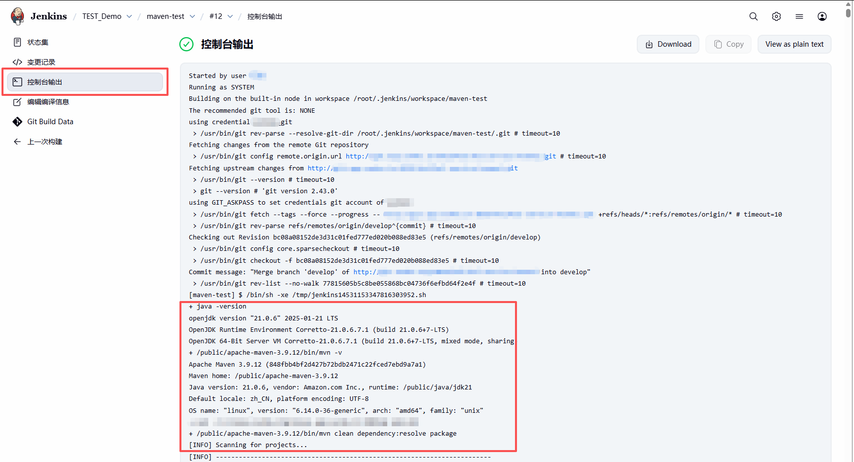Viewport: 854px width, 462px height.
Task: Download the console output
Action: tap(668, 44)
